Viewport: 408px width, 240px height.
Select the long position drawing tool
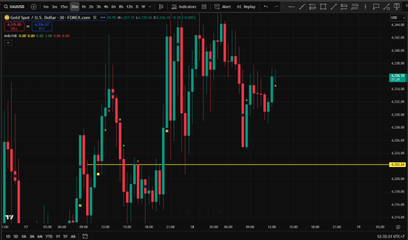pos(313,7)
